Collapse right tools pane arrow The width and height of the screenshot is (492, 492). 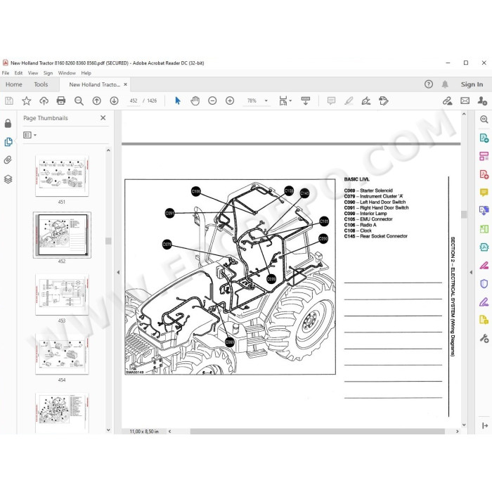click(x=471, y=273)
